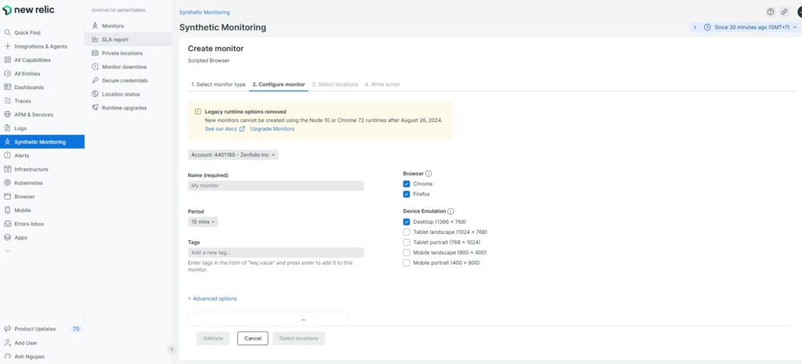Click the monitor Name input field
The height and width of the screenshot is (364, 802).
point(276,186)
